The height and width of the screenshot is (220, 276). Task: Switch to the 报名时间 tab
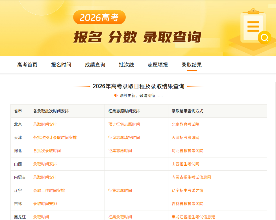point(61,65)
